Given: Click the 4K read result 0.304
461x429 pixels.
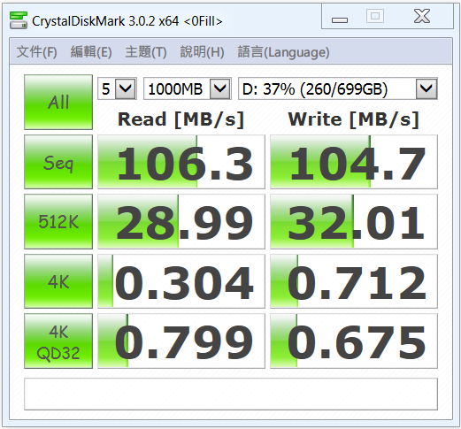Looking at the screenshot, I should click(181, 281).
